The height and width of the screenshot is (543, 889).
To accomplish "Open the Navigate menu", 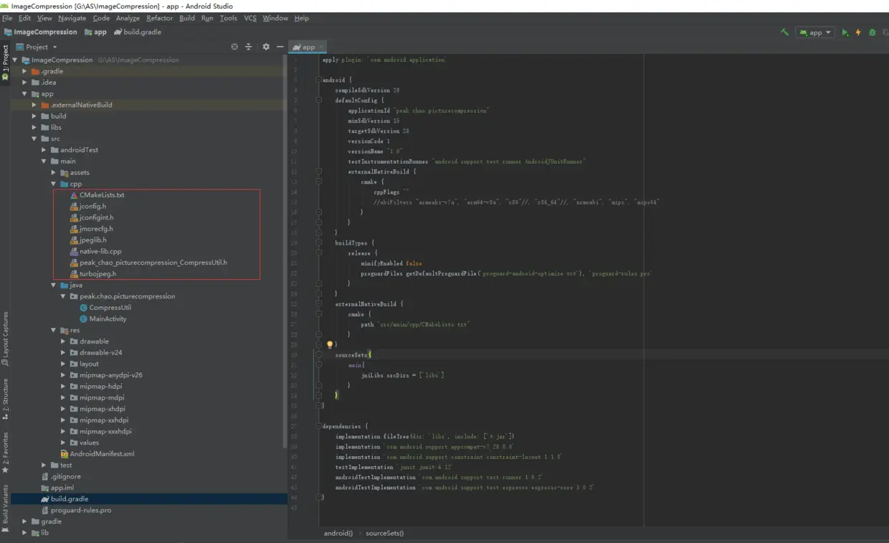I will click(x=72, y=18).
